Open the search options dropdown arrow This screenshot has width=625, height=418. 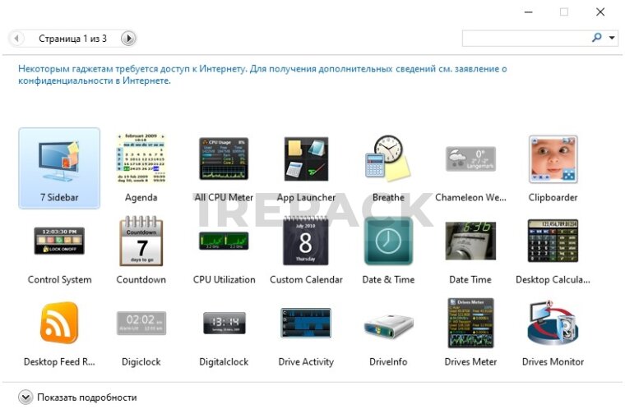613,38
